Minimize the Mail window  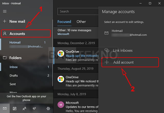pyautogui.click(x=140, y=3)
